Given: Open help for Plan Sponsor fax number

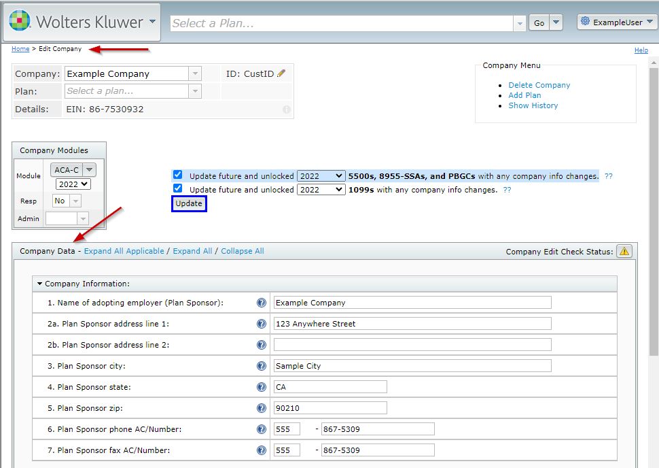Looking at the screenshot, I should pyautogui.click(x=262, y=450).
